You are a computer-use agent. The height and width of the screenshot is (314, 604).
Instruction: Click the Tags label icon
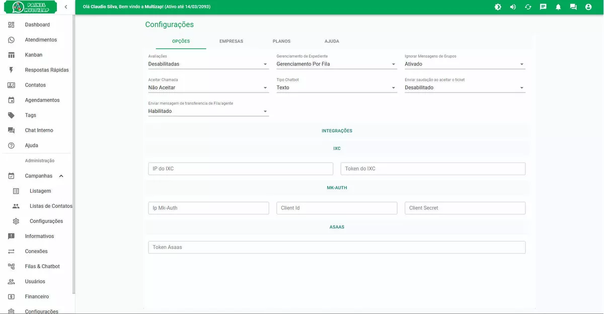click(x=11, y=115)
